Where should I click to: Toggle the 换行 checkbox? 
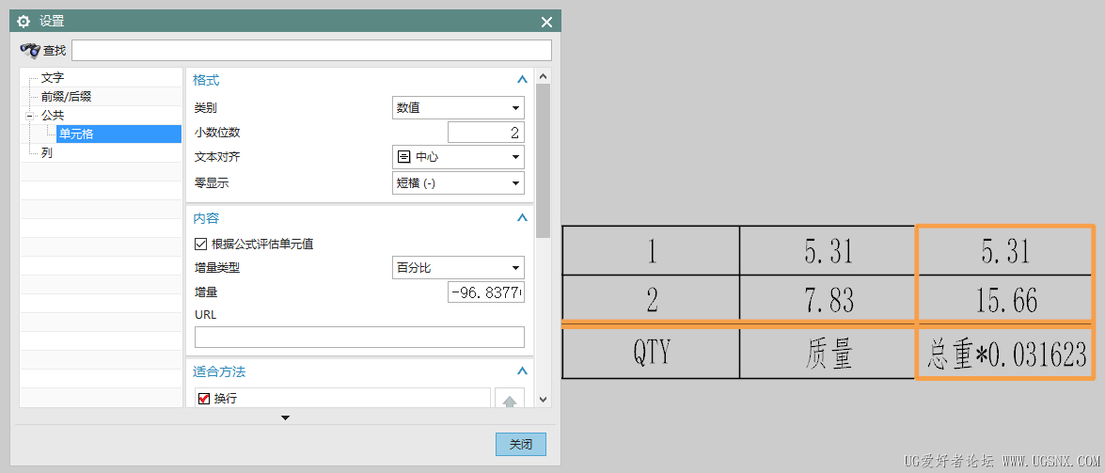(204, 399)
